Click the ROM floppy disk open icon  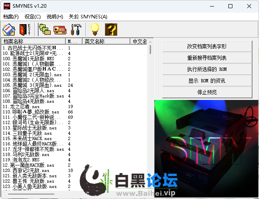(x=9, y=29)
